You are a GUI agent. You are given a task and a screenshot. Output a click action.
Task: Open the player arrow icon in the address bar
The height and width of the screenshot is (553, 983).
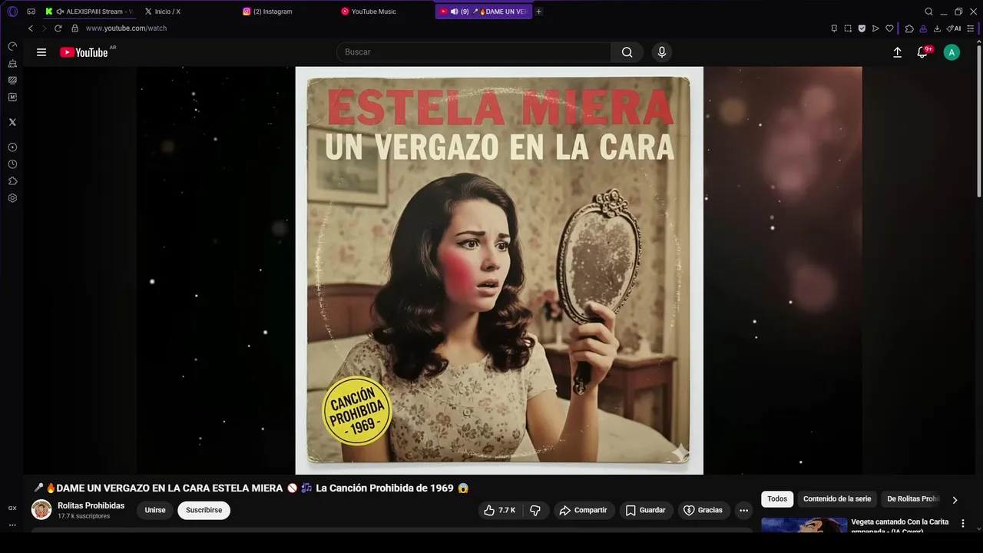(x=875, y=28)
